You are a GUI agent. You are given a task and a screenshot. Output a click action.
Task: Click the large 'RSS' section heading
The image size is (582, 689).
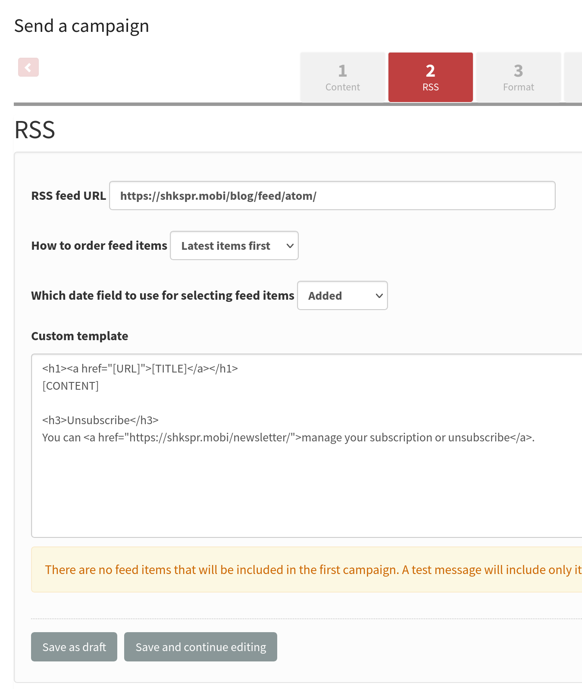[x=35, y=130]
